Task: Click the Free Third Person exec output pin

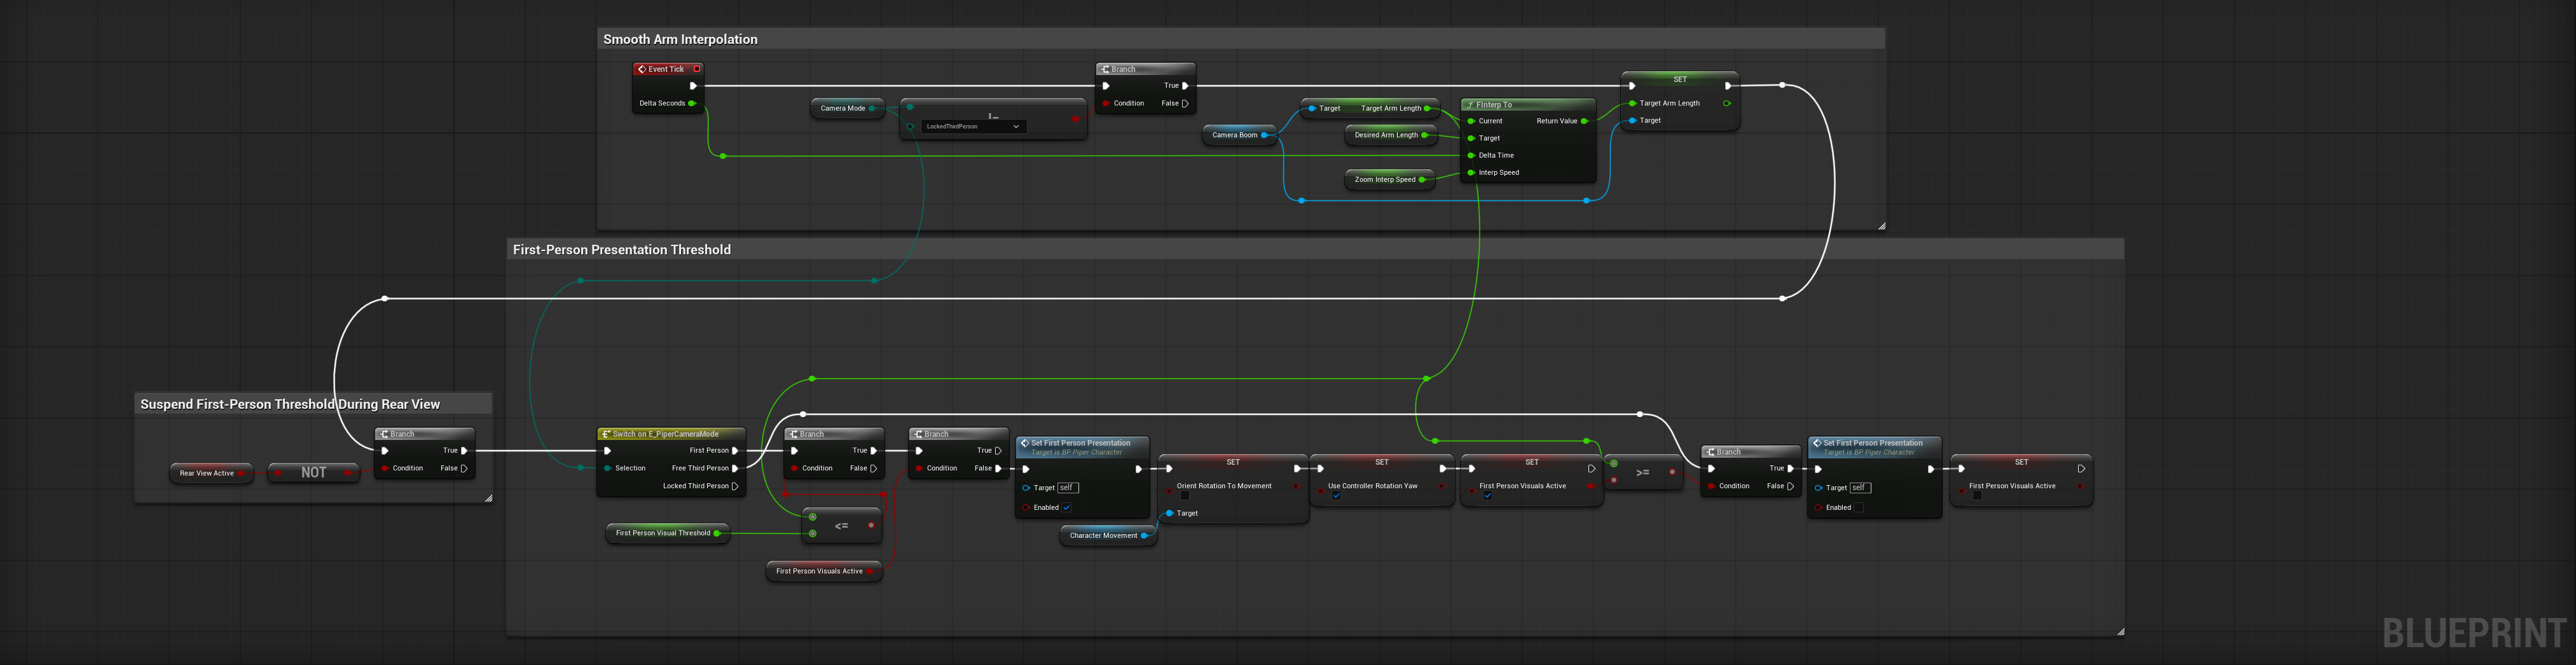Action: 735,468
